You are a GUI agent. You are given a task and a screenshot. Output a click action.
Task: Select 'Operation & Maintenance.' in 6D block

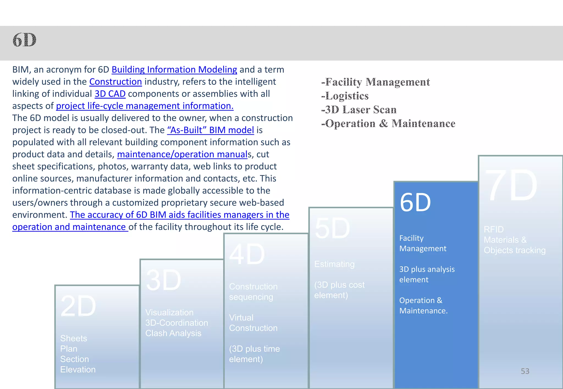pyautogui.click(x=424, y=306)
